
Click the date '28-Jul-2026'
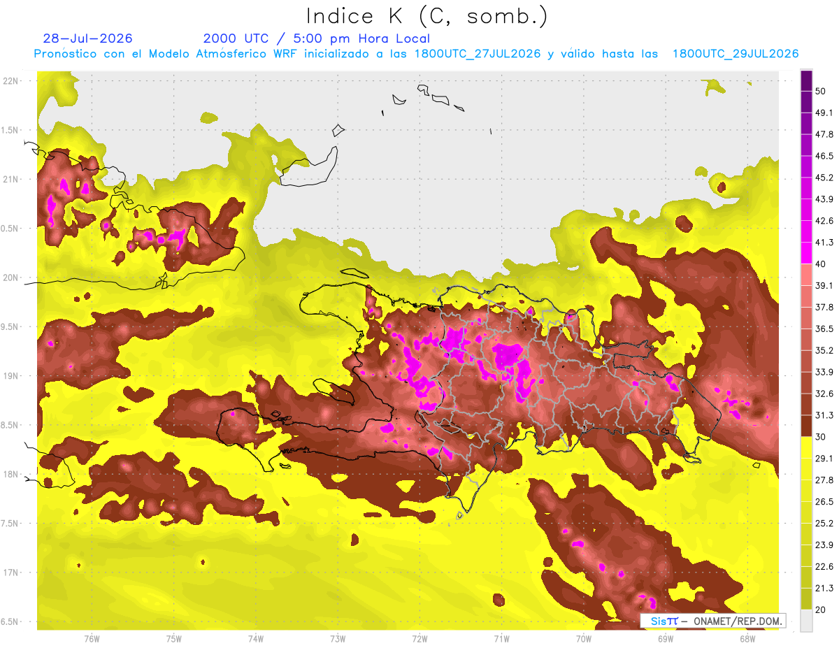point(87,38)
